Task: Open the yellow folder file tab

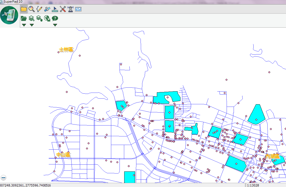Action: coord(24,9)
